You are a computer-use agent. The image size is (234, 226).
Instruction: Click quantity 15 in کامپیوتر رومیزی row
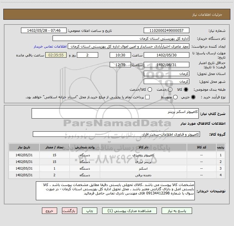[x=54, y=155]
